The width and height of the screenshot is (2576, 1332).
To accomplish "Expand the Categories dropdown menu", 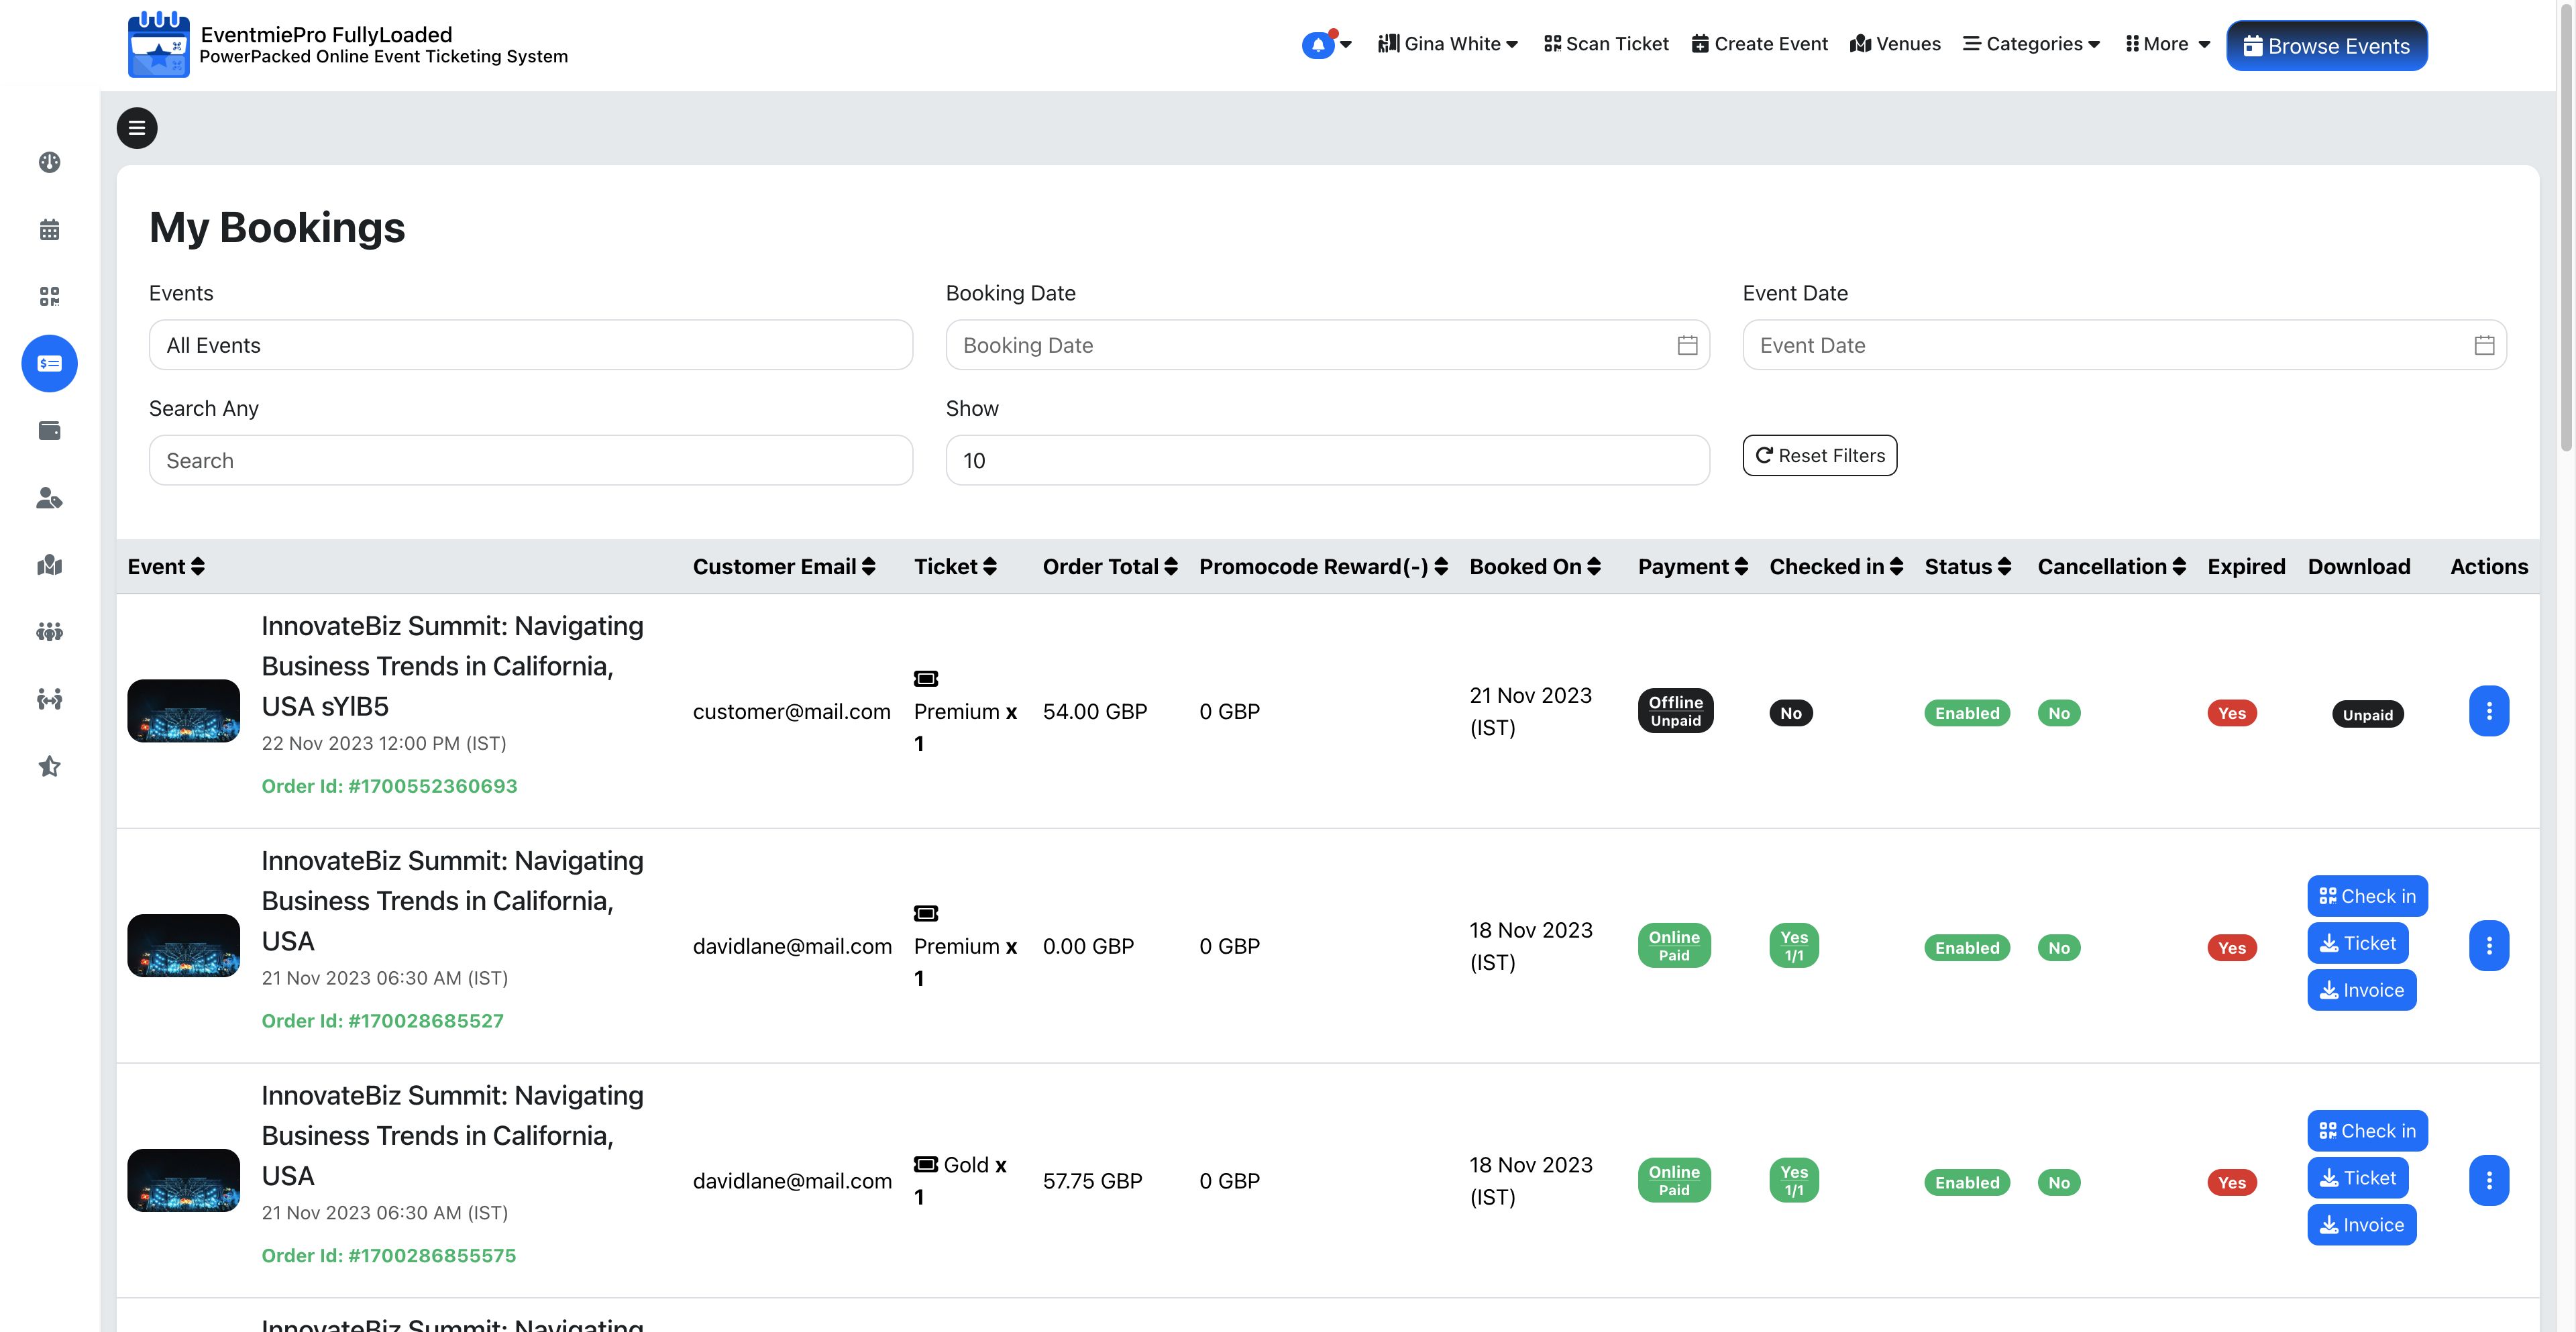I will point(2031,44).
